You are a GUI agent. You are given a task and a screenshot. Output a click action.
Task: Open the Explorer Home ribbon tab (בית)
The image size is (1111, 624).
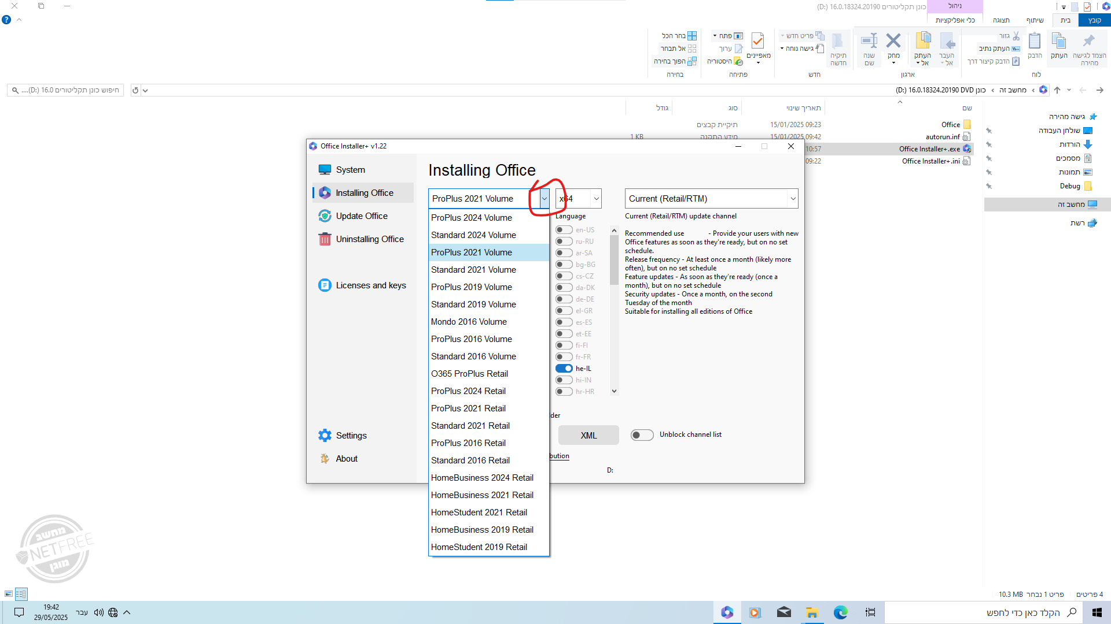[x=1065, y=20]
